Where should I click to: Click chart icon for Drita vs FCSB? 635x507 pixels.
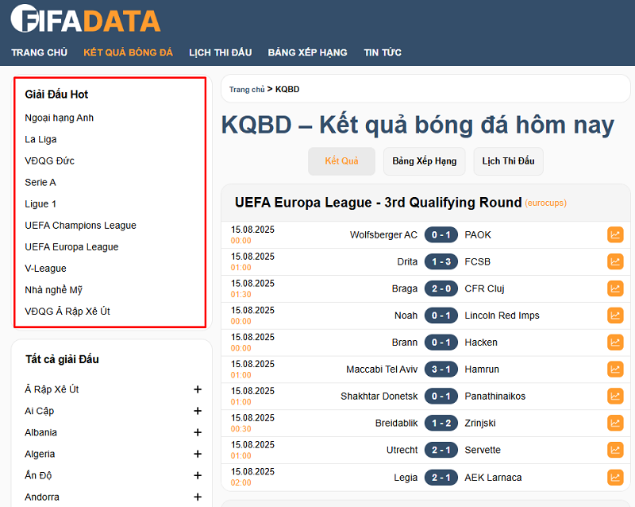pyautogui.click(x=615, y=261)
